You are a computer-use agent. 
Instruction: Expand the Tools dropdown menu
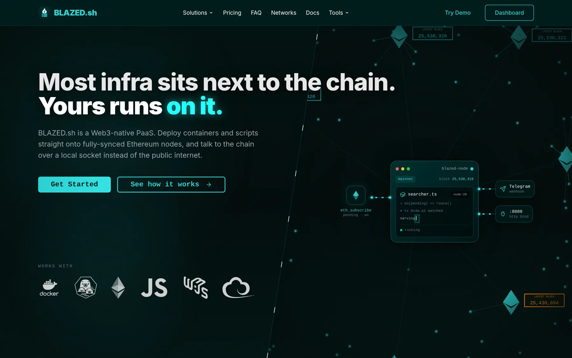click(x=339, y=13)
